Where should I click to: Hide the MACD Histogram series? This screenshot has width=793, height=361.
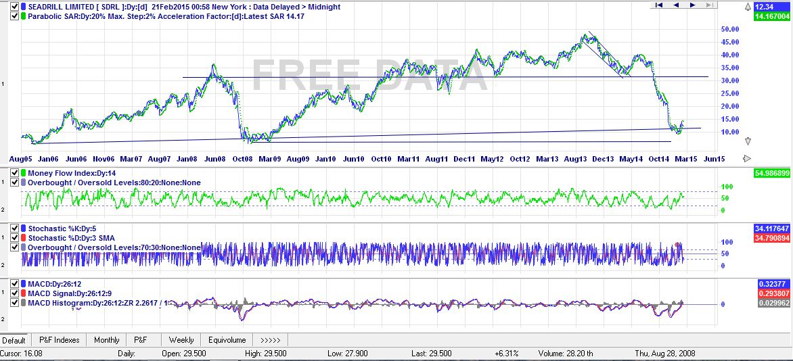click(x=15, y=303)
